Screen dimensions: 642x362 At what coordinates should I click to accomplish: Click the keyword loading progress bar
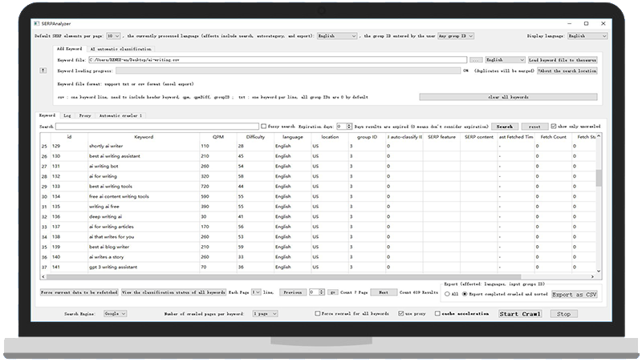tap(288, 70)
